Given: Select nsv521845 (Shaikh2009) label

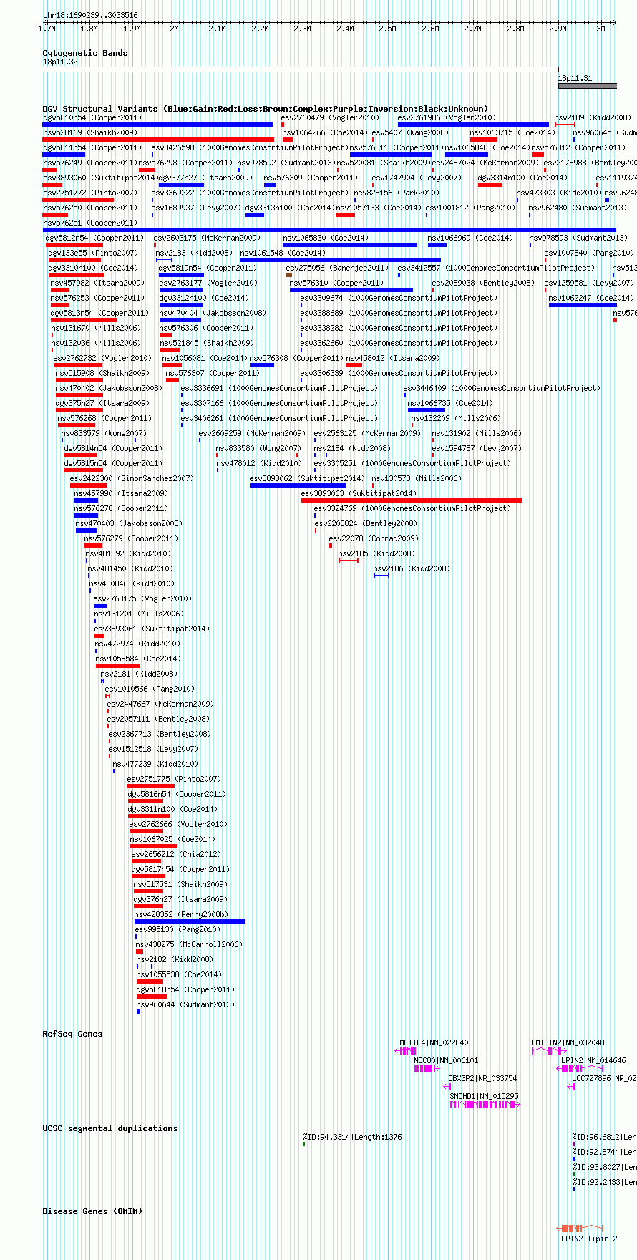Looking at the screenshot, I should (207, 343).
